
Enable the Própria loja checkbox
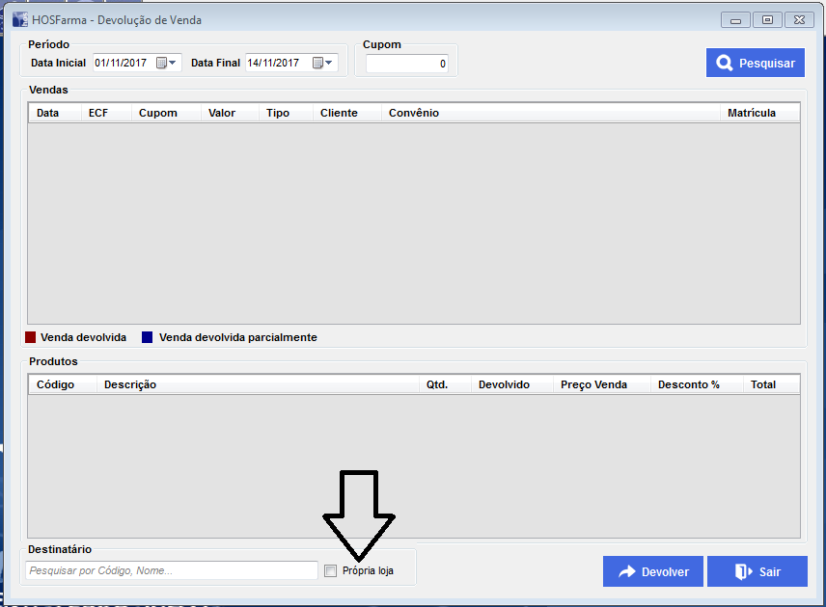tap(331, 571)
